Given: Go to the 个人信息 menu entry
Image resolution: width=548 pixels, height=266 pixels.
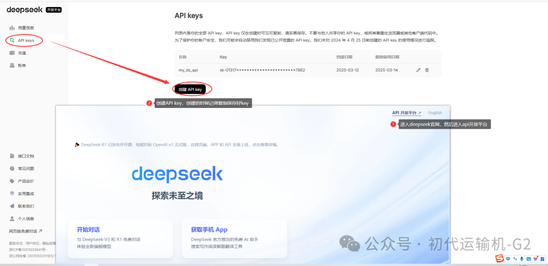Looking at the screenshot, I should point(26,218).
